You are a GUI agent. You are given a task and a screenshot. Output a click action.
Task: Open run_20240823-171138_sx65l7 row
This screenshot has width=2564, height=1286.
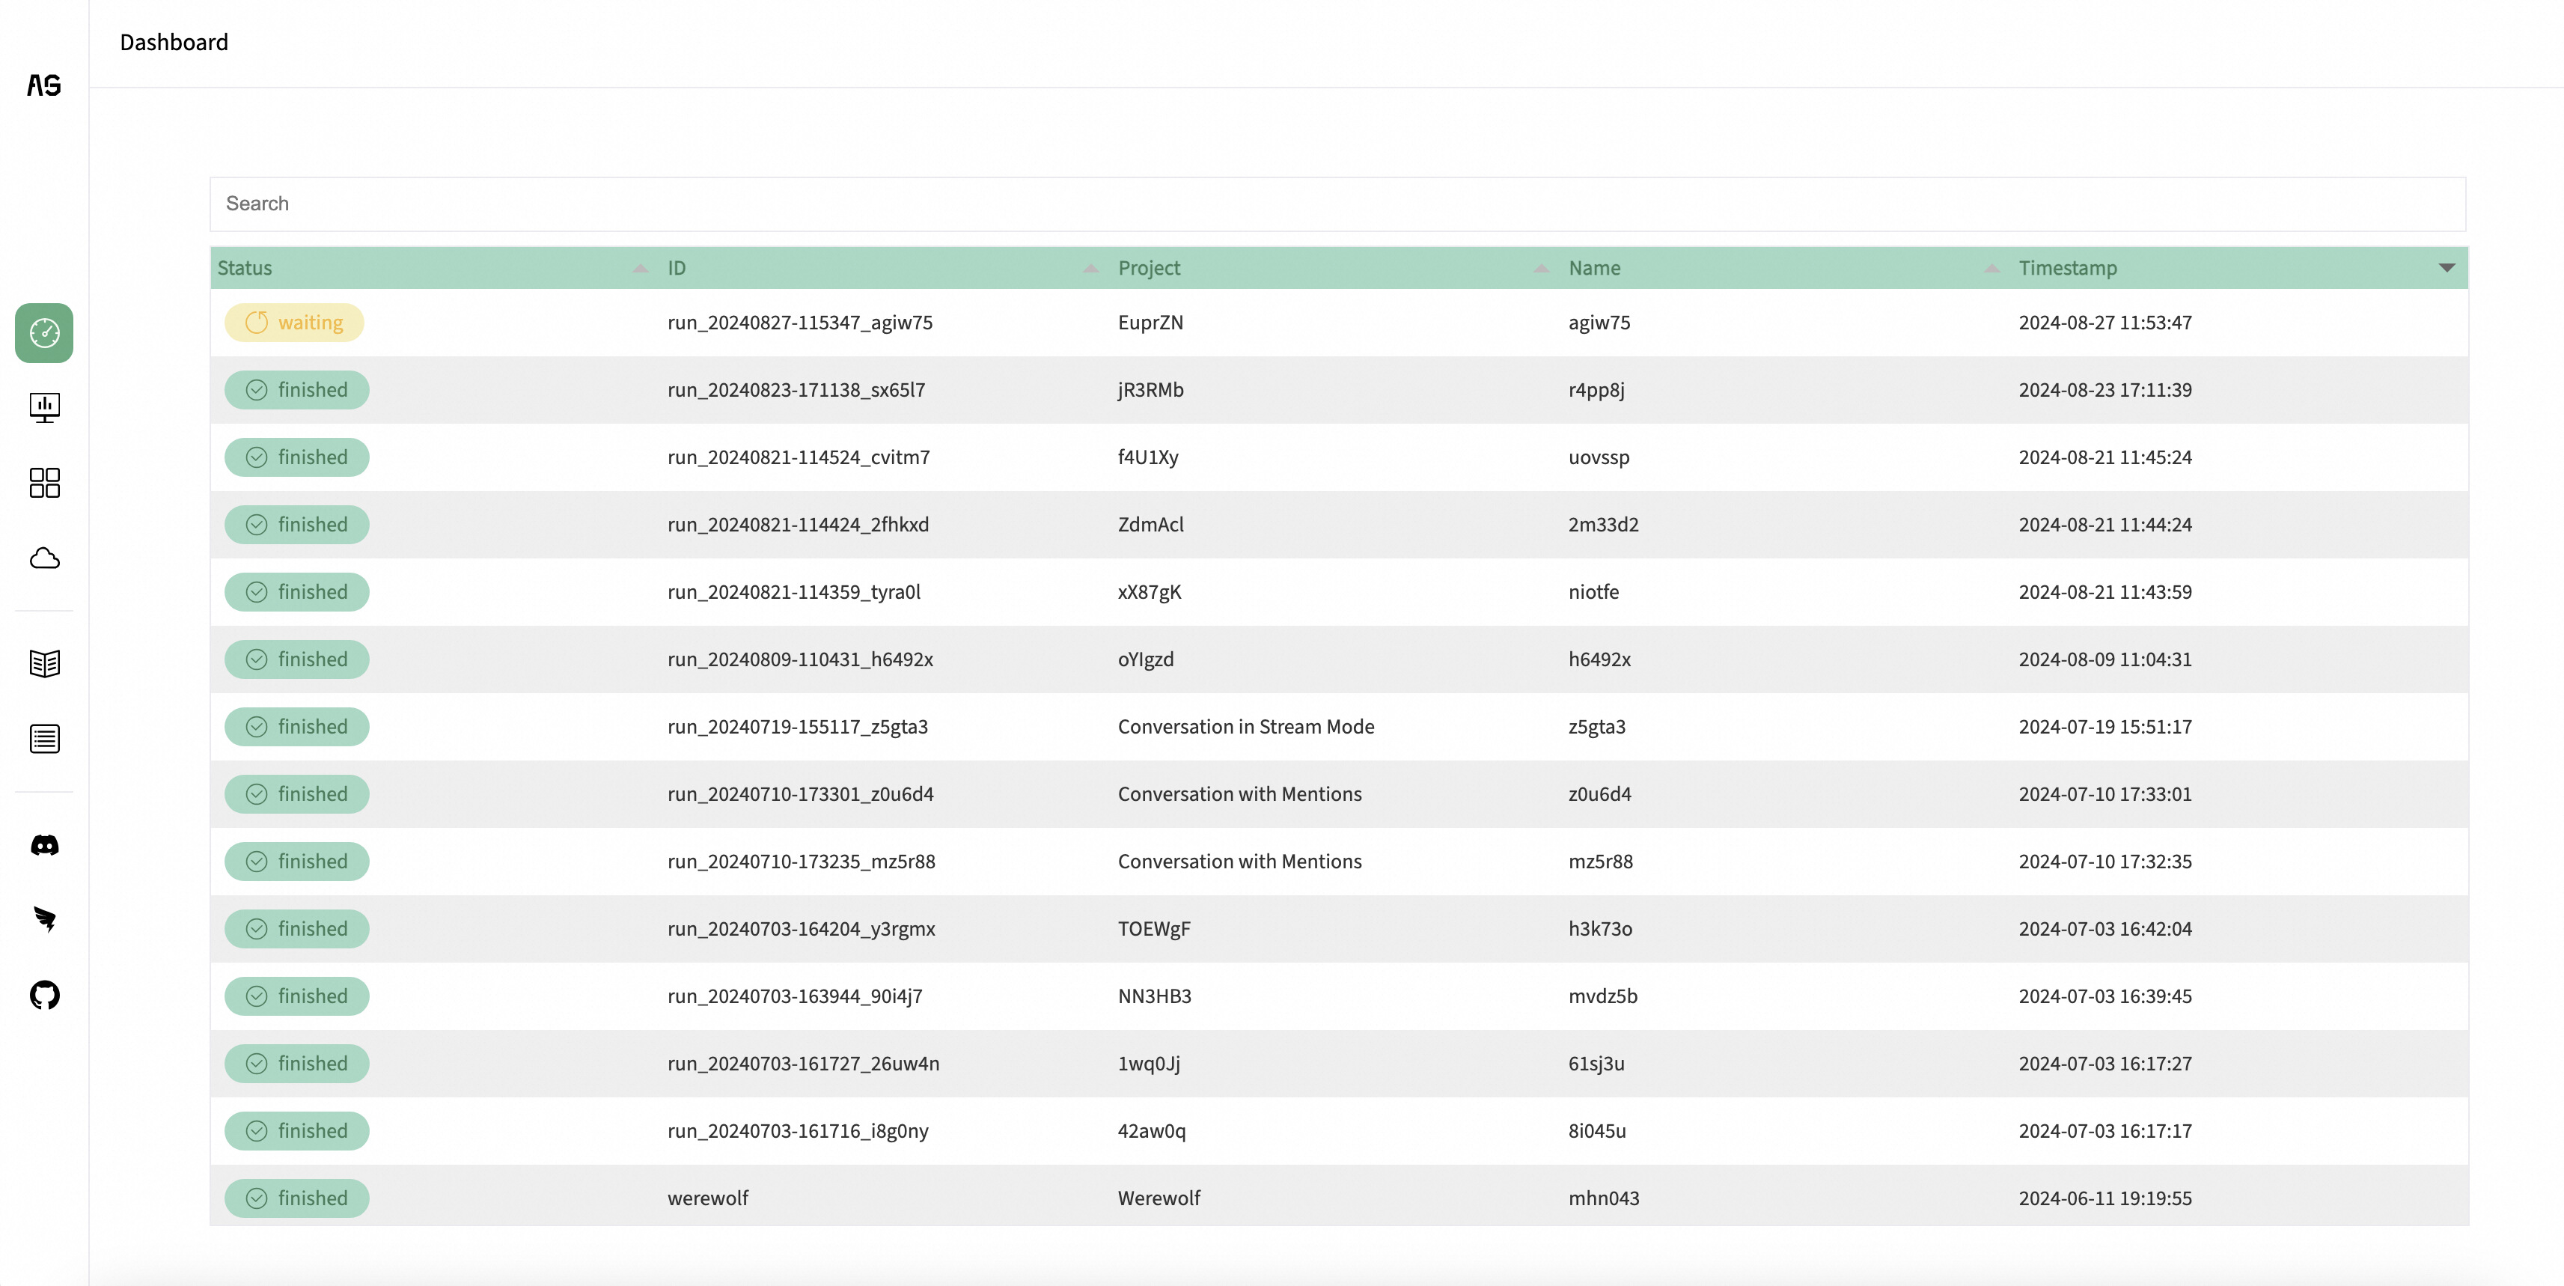[x=796, y=390]
